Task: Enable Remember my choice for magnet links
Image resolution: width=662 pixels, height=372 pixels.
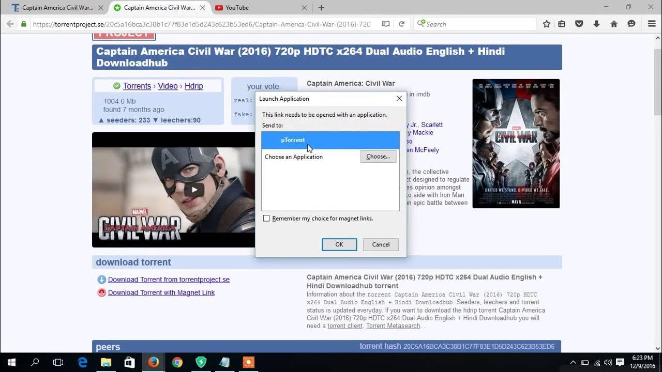Action: (x=266, y=219)
